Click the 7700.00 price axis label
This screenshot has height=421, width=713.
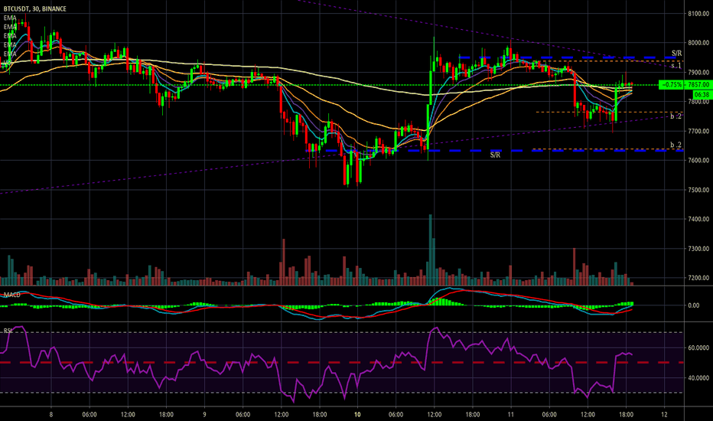click(698, 131)
